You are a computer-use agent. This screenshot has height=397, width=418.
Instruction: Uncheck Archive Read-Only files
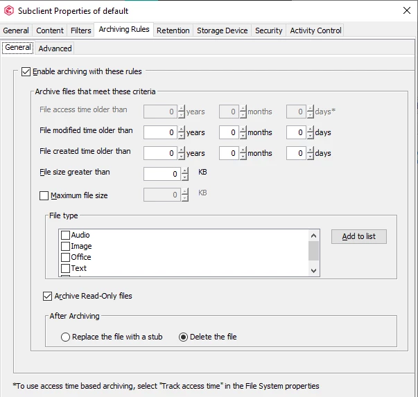[48, 297]
